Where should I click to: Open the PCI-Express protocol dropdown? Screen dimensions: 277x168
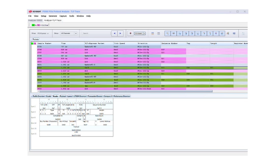click(x=43, y=33)
